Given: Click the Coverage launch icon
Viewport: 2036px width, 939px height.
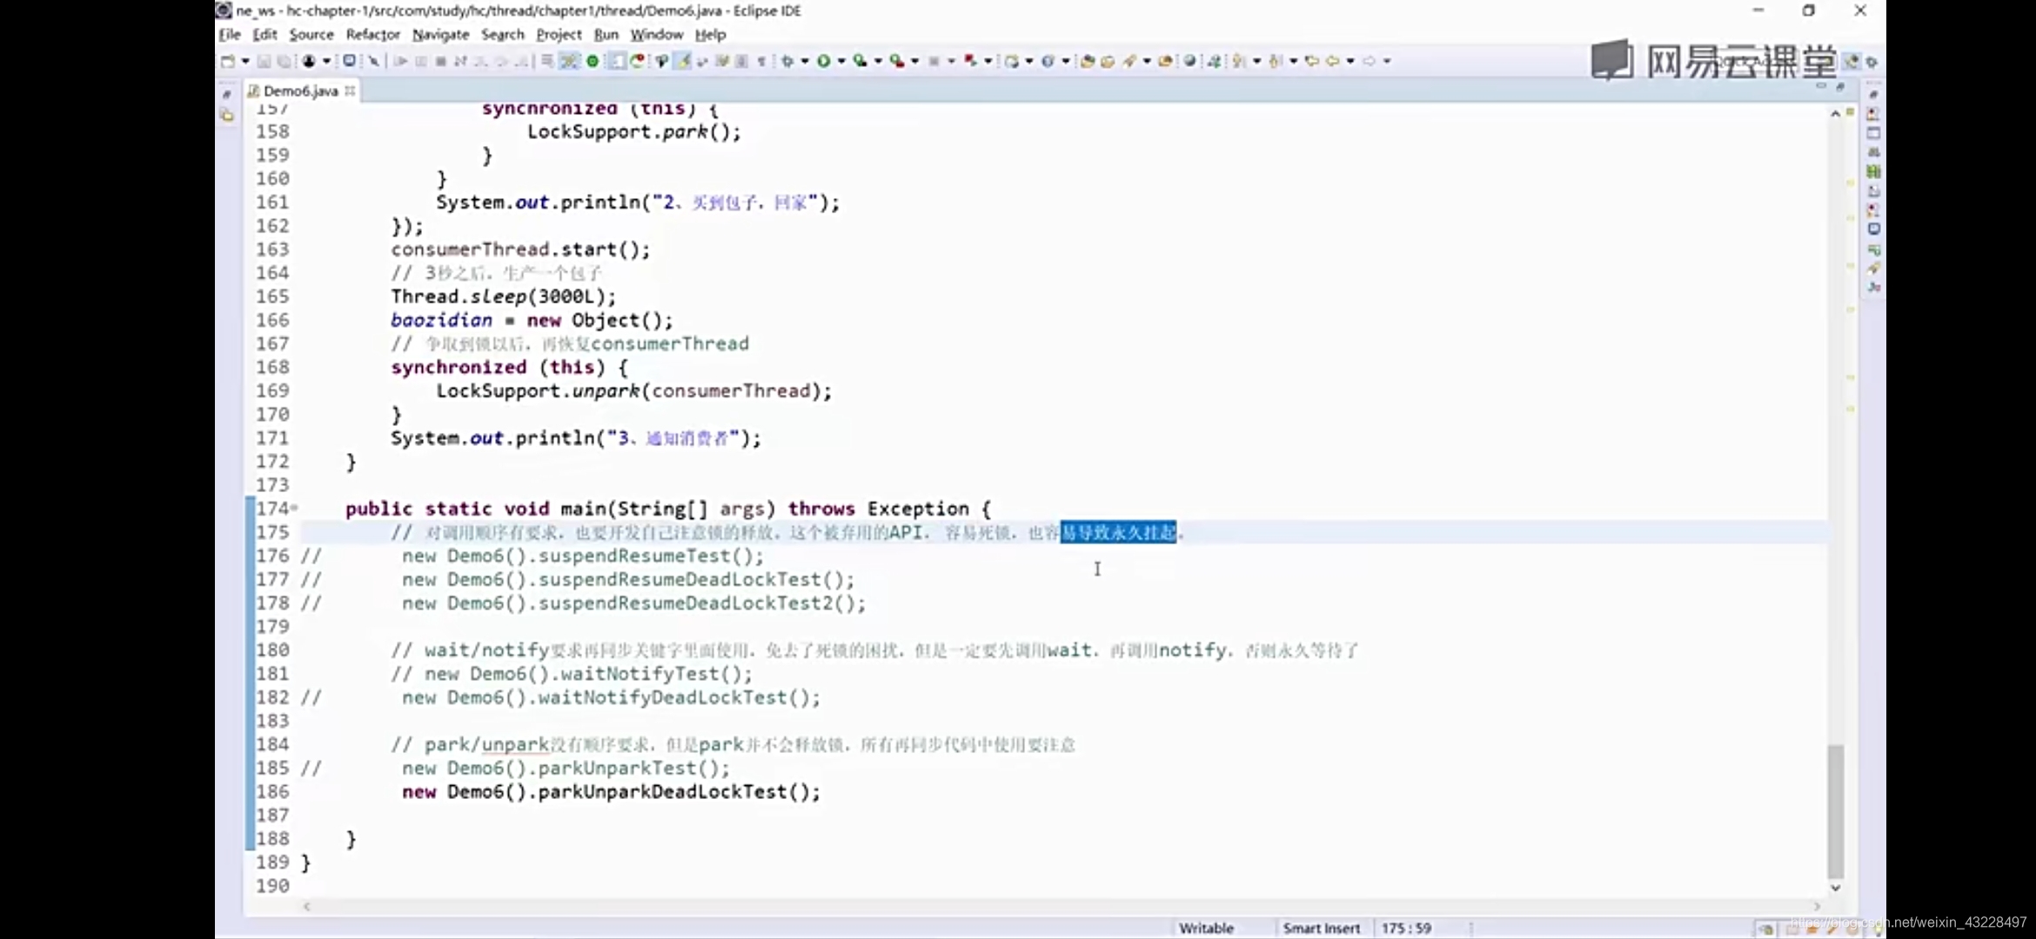Looking at the screenshot, I should click(860, 61).
